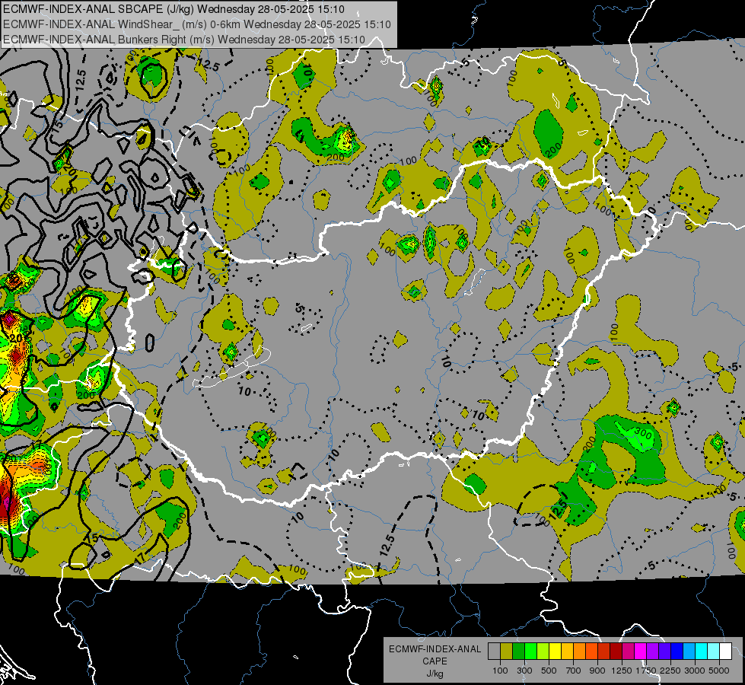The height and width of the screenshot is (685, 745).
Task: Click the ECMWF-INDEX-ANAL legend heading
Action: pos(435,649)
